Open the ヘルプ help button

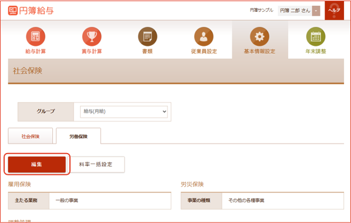[334, 11]
